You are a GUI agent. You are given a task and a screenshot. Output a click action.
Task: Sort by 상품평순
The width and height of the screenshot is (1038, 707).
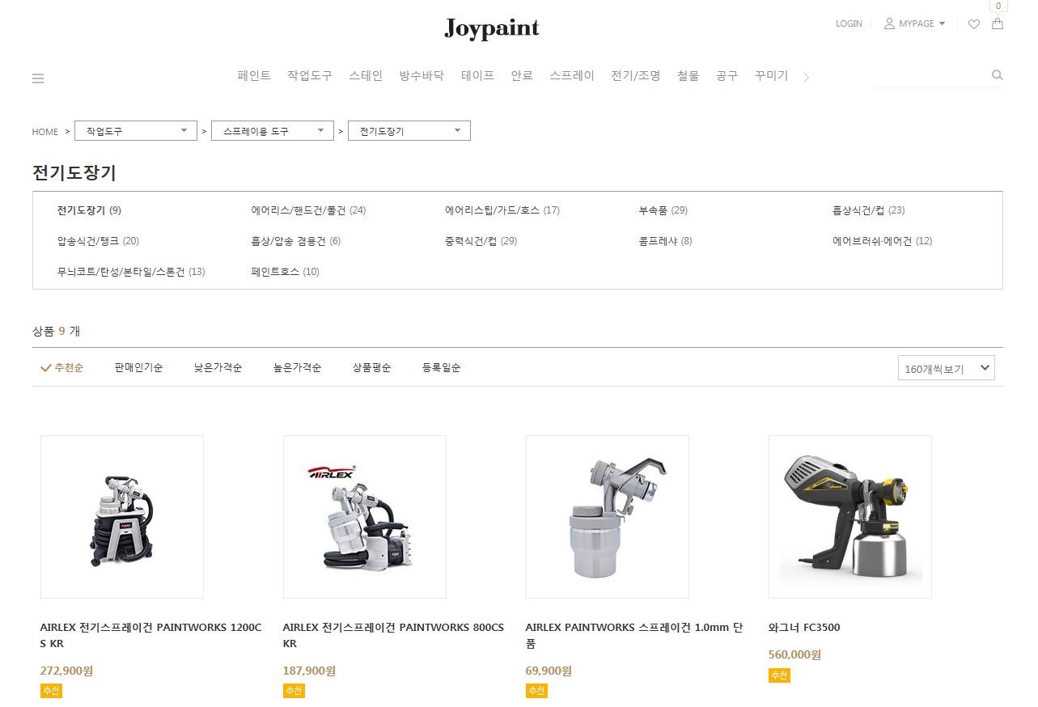pos(371,367)
